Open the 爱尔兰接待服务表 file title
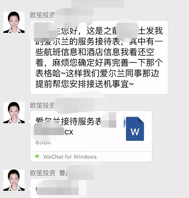Screen dimensions: 189x198 point(68,121)
